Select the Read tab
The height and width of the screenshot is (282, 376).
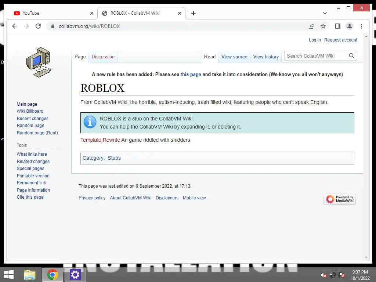(210, 57)
